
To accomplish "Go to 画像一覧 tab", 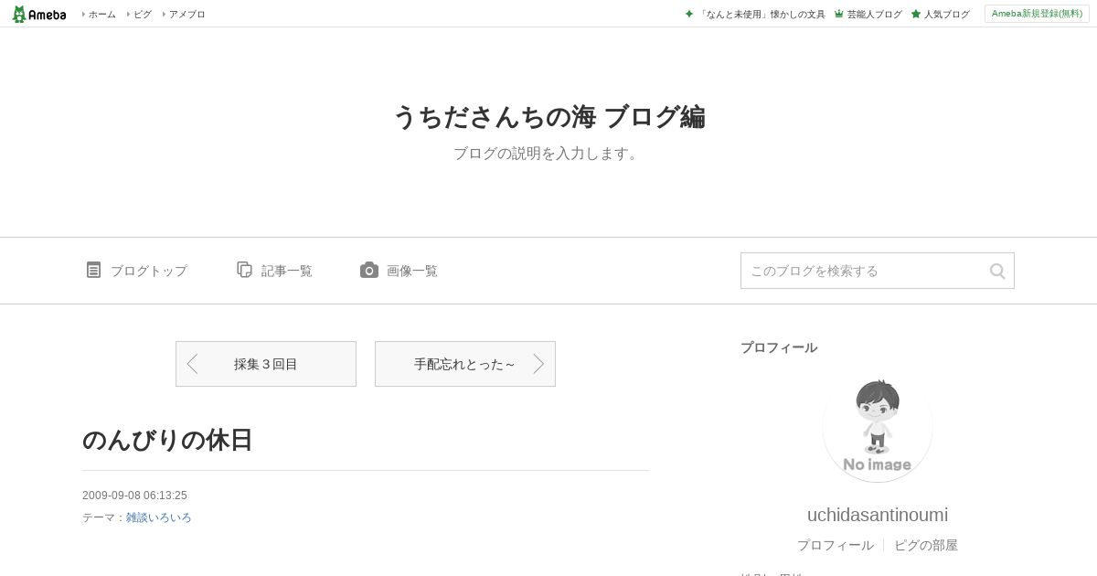I will 412,271.
